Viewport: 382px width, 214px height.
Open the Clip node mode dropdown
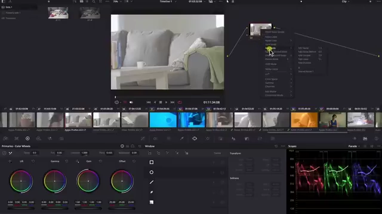coord(346,1)
